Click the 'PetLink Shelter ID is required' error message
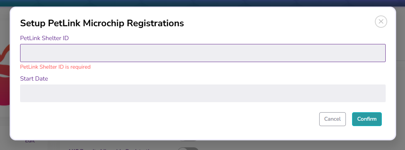Viewport: 405px width, 150px height. 55,67
